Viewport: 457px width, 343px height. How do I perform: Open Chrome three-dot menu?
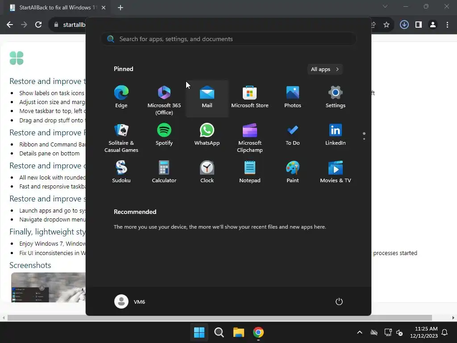pyautogui.click(x=447, y=25)
